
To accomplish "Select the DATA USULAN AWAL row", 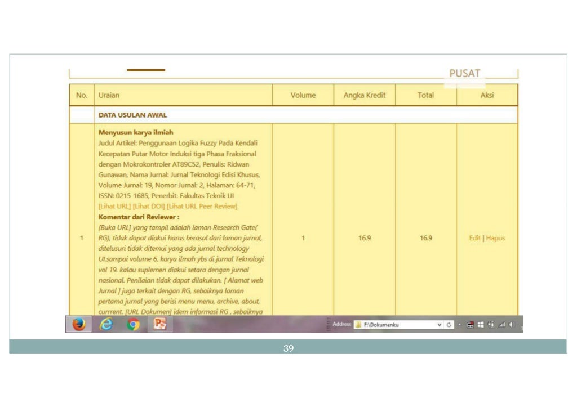I will click(x=293, y=115).
